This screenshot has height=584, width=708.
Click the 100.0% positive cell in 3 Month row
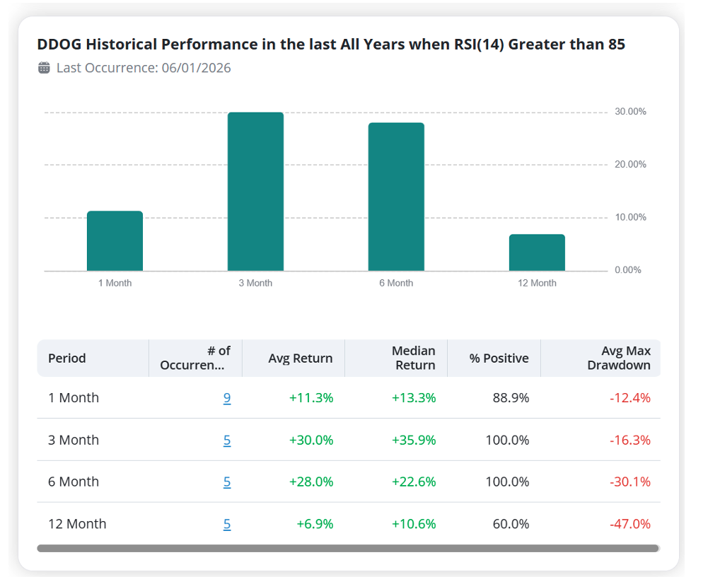pos(507,440)
